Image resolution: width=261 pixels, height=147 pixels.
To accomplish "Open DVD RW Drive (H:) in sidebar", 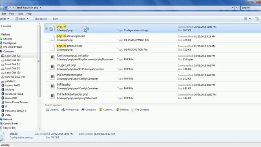I will pyautogui.click(x=15, y=77).
